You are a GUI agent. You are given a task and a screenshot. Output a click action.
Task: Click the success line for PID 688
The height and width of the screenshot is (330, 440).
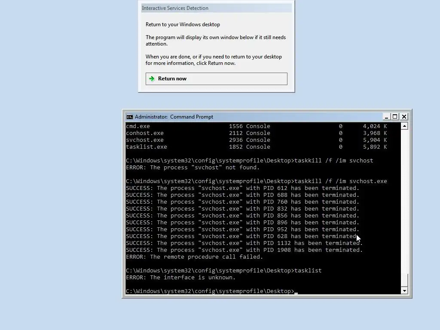tap(243, 195)
